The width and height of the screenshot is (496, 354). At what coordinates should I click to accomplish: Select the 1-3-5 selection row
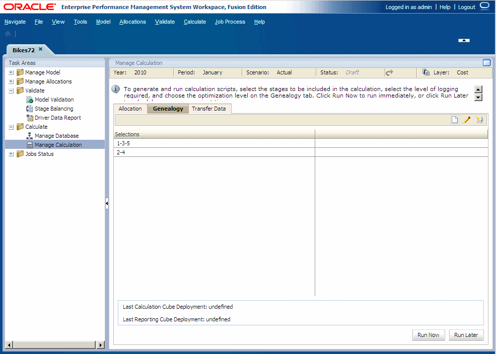pyautogui.click(x=301, y=143)
